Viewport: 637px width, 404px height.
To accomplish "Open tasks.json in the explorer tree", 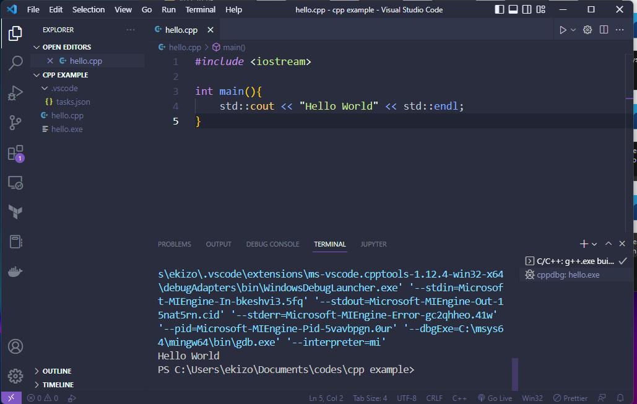I will point(73,102).
